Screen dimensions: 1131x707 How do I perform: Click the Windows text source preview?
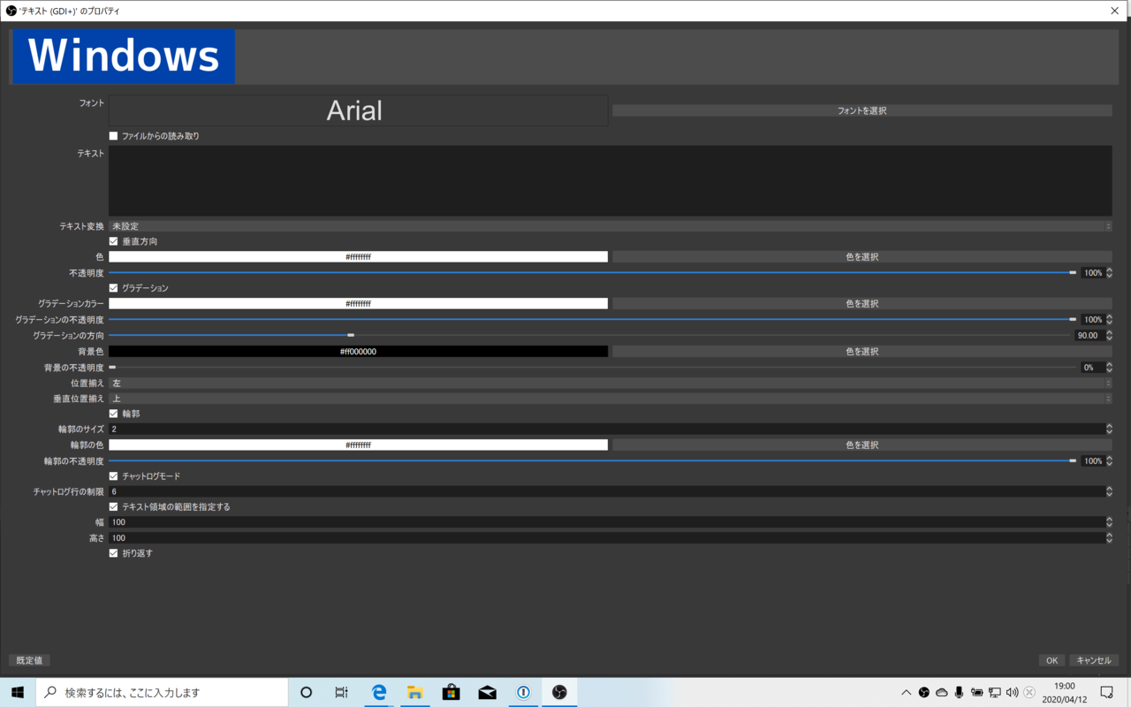click(124, 57)
